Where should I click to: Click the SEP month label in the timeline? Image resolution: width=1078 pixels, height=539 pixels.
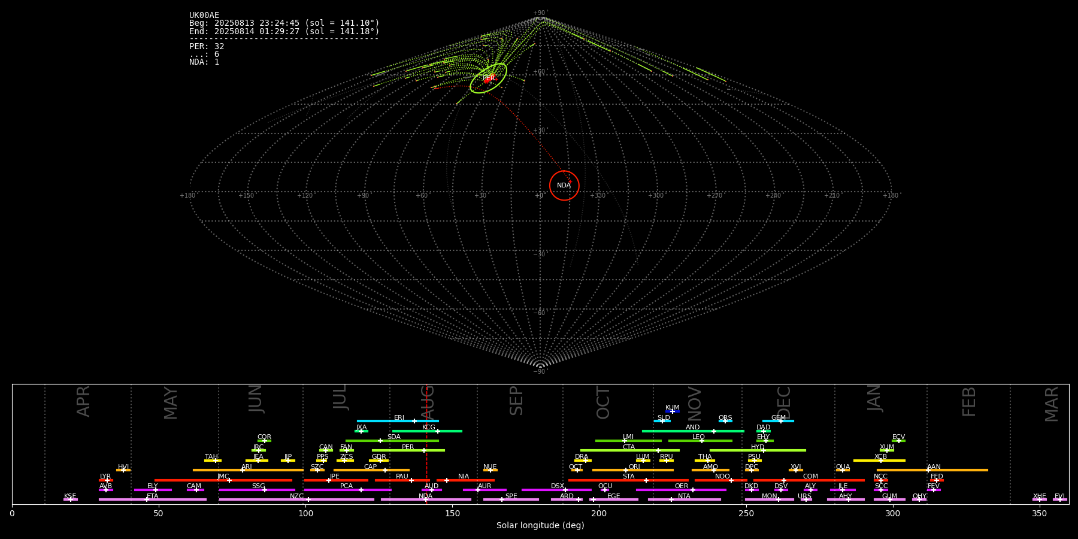(x=516, y=401)
